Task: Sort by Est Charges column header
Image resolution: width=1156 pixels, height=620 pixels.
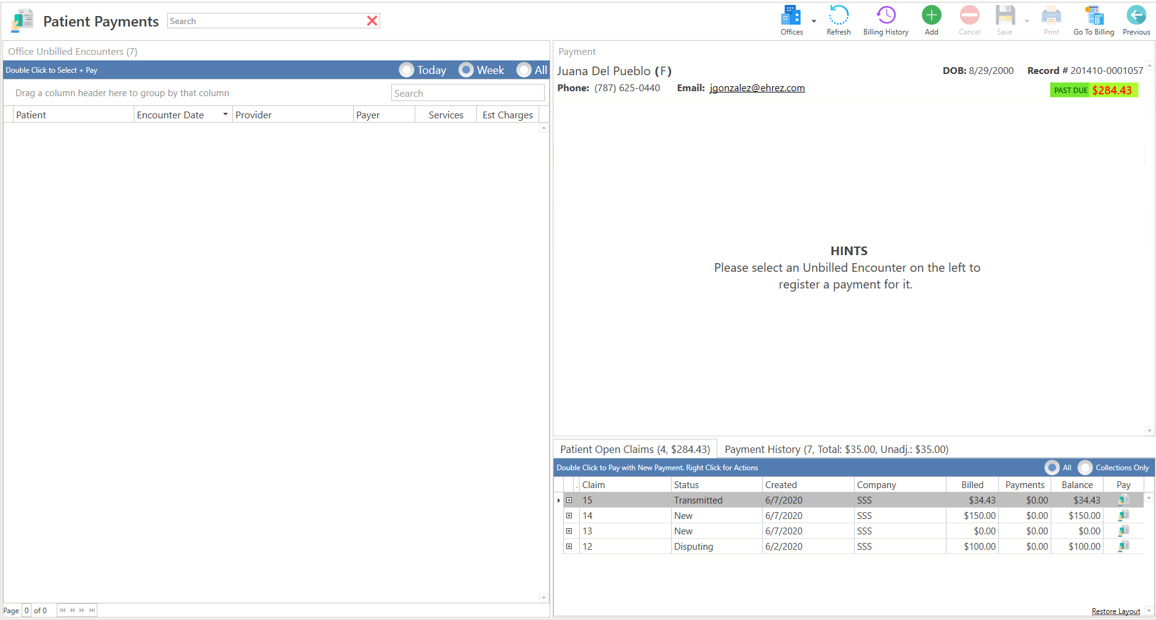Action: [x=508, y=115]
